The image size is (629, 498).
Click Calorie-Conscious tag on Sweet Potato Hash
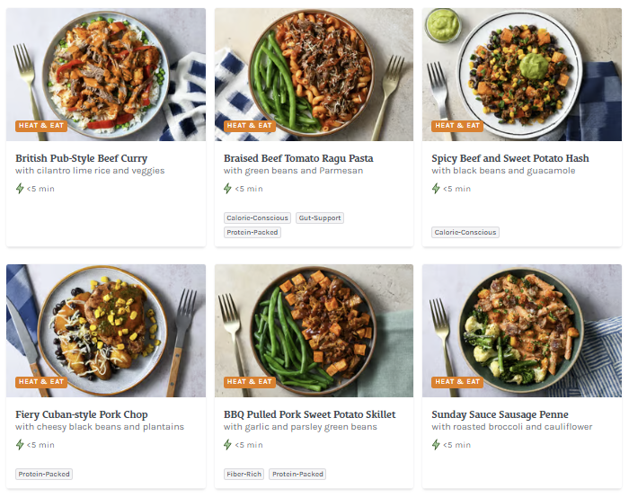pos(465,232)
